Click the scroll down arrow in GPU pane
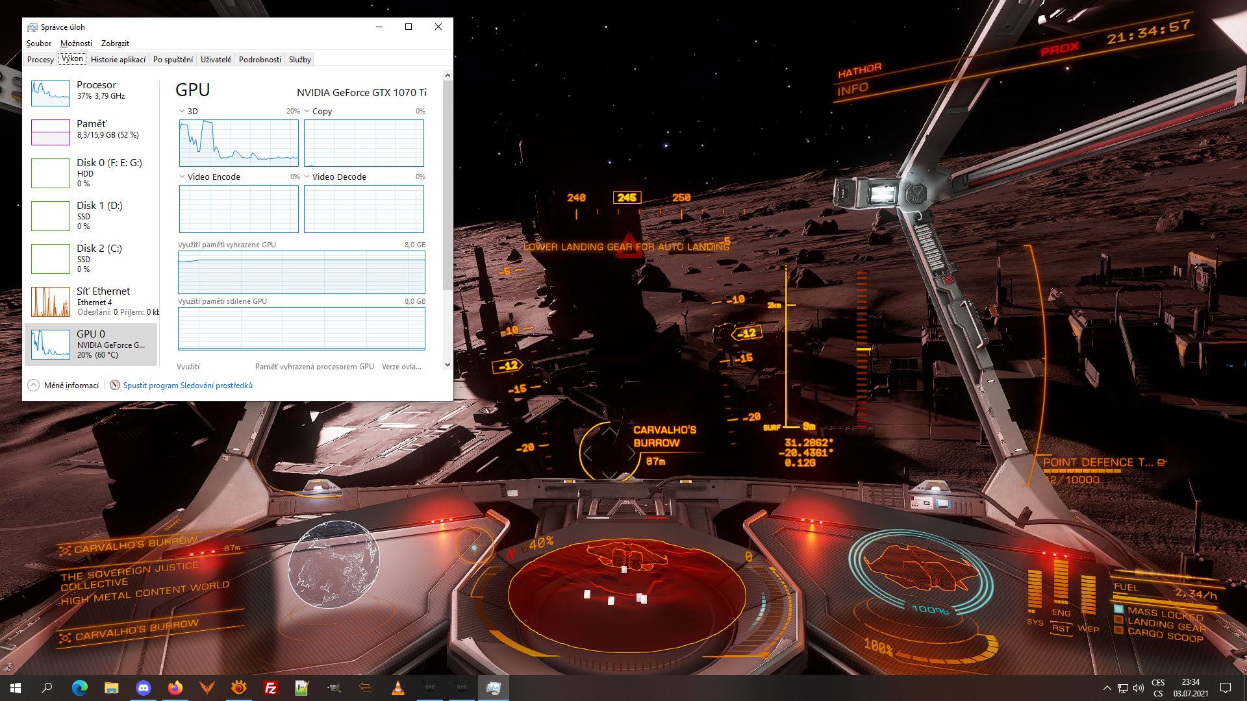The width and height of the screenshot is (1247, 701). (x=447, y=365)
